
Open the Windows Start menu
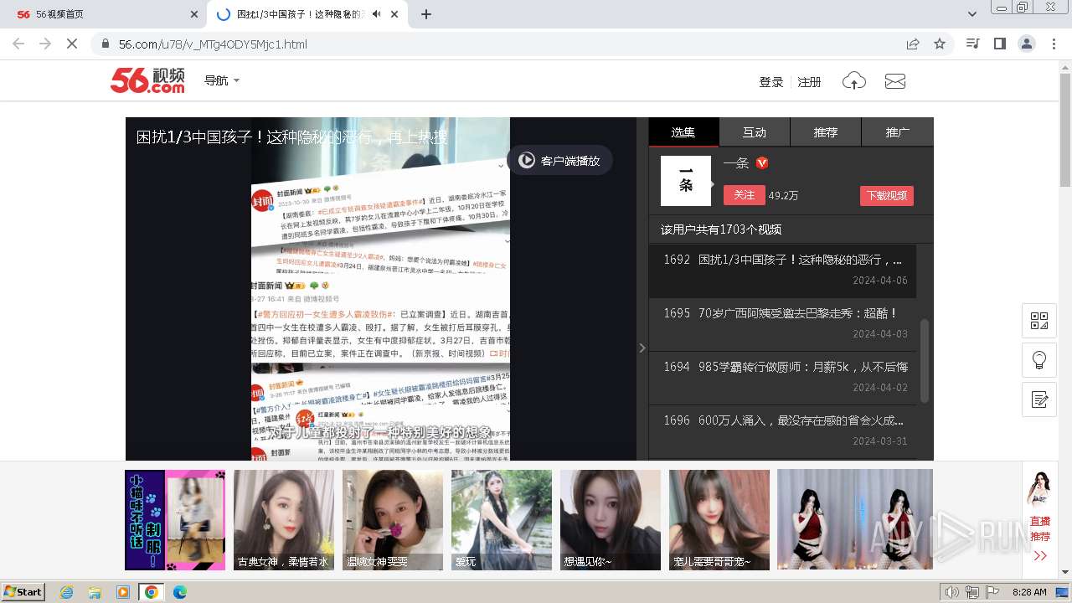23,591
